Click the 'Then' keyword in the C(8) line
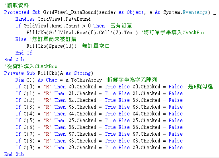This screenshot has height=158, width=219. point(60,141)
